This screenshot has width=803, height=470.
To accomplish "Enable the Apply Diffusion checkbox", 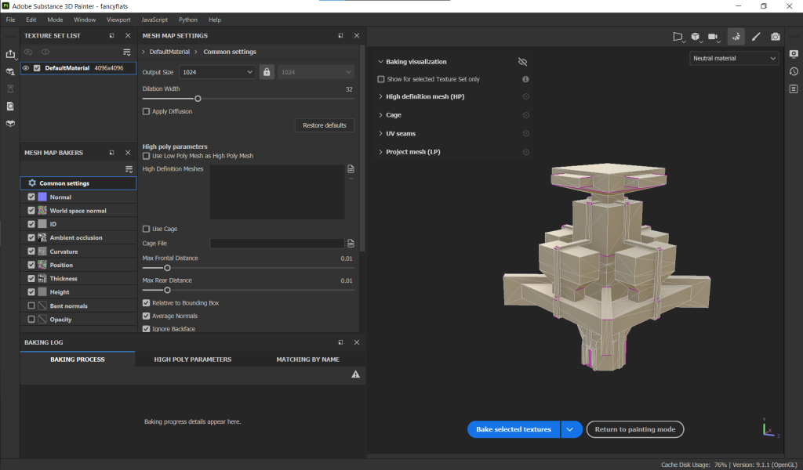I will click(x=146, y=112).
